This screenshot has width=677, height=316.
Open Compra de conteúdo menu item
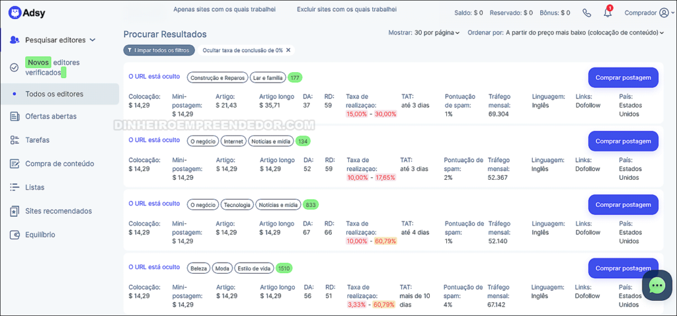(60, 163)
